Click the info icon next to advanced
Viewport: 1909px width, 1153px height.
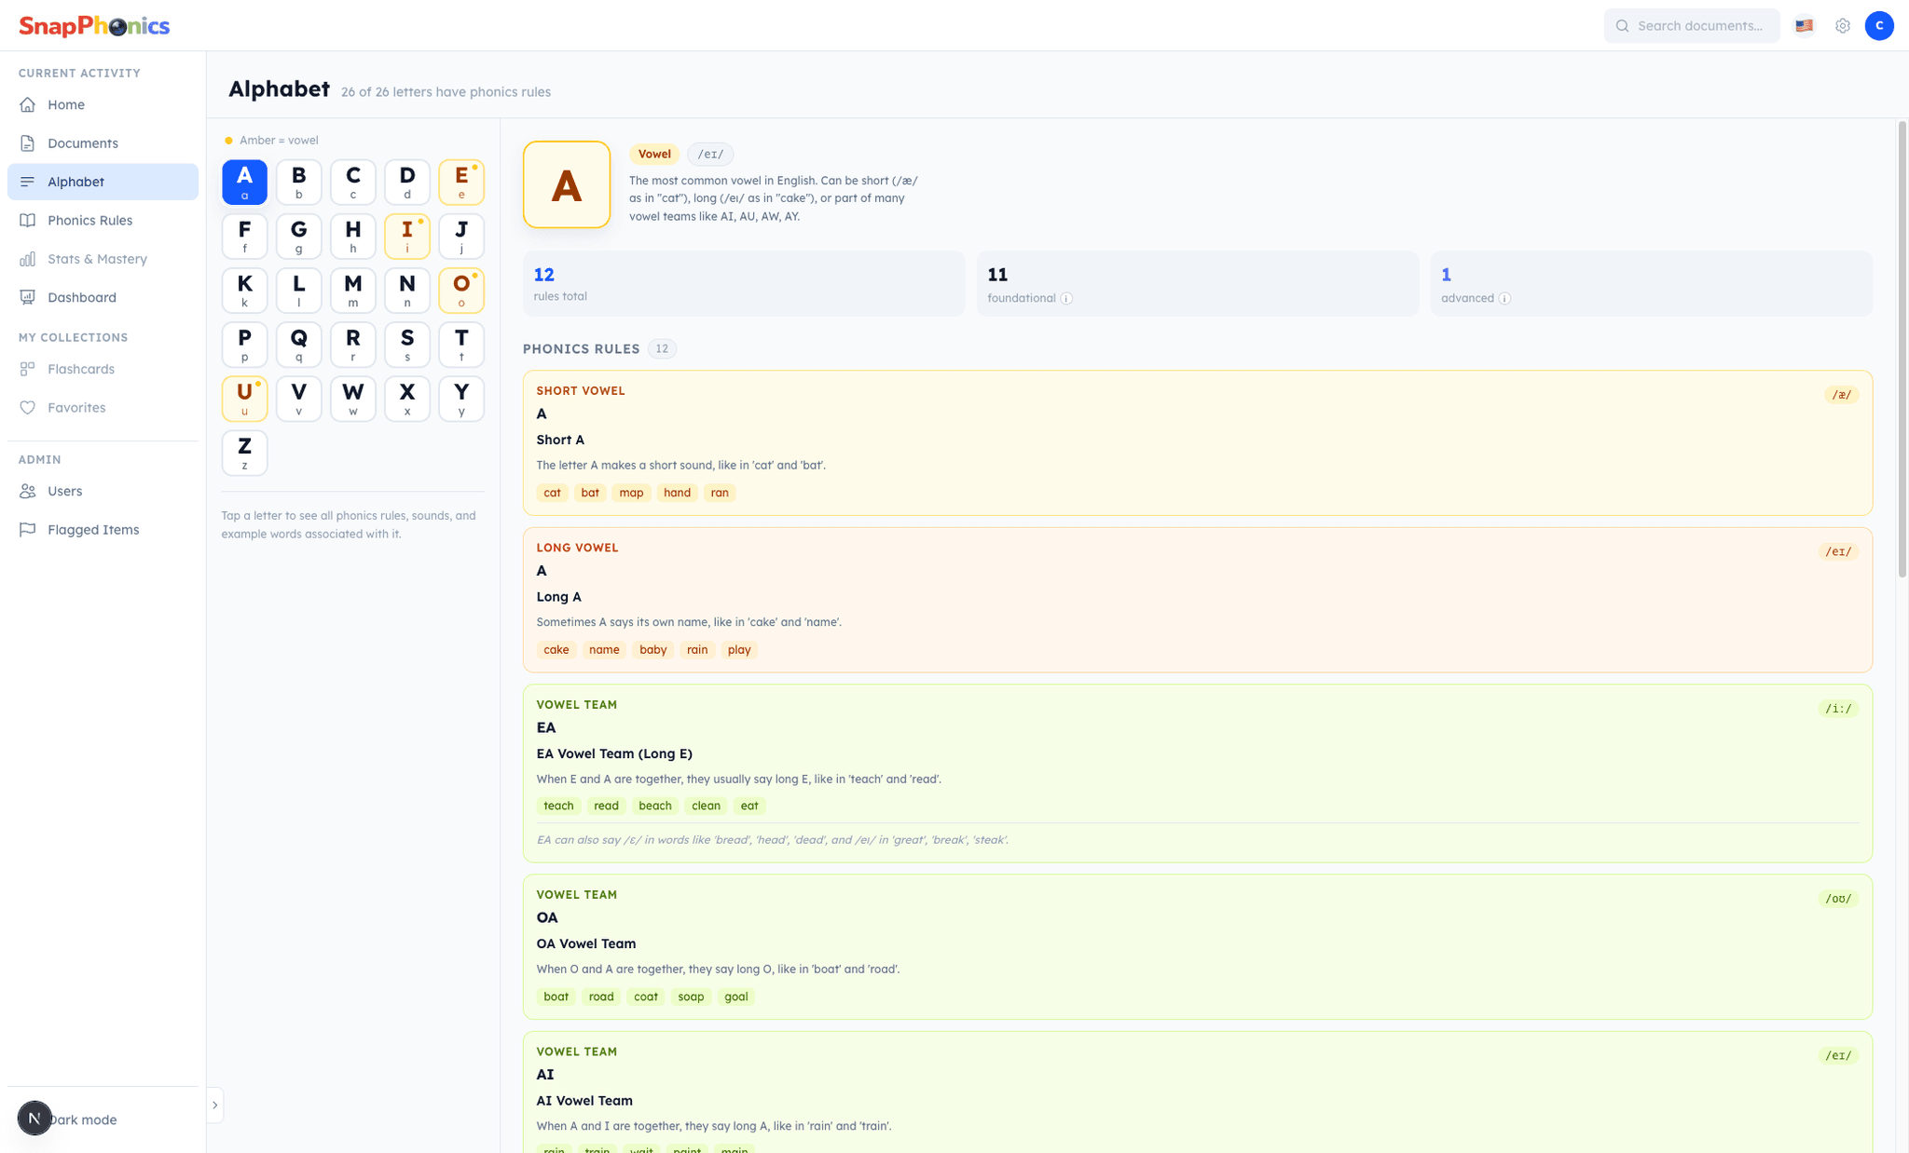click(x=1504, y=298)
